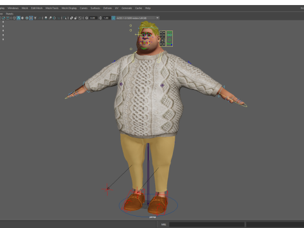Viewport: 304px width, 228px height.
Task: Select the facial slider control panel beside head
Action: [x=162, y=38]
